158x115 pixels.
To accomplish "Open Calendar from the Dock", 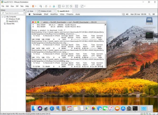I will 70,108.
